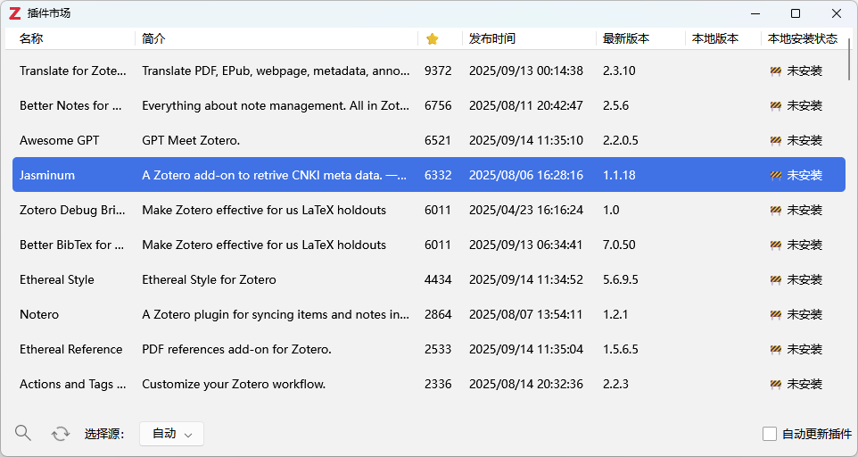Click the description 'PDF references add-on for Zotero.'

(x=236, y=349)
